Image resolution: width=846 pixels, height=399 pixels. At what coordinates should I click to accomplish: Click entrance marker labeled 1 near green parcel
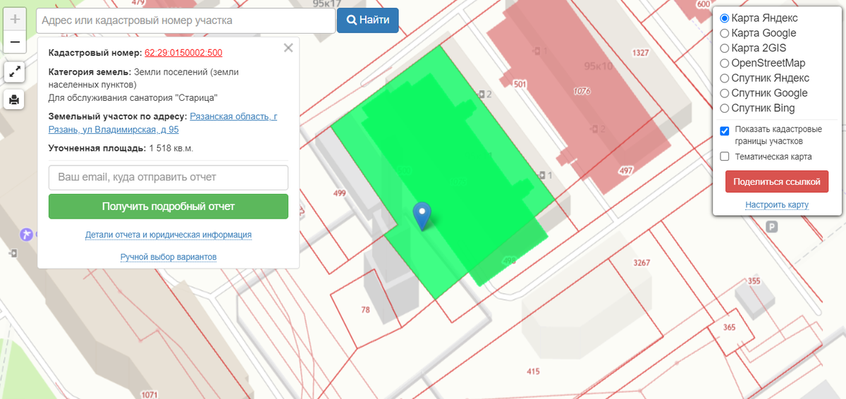[545, 175]
